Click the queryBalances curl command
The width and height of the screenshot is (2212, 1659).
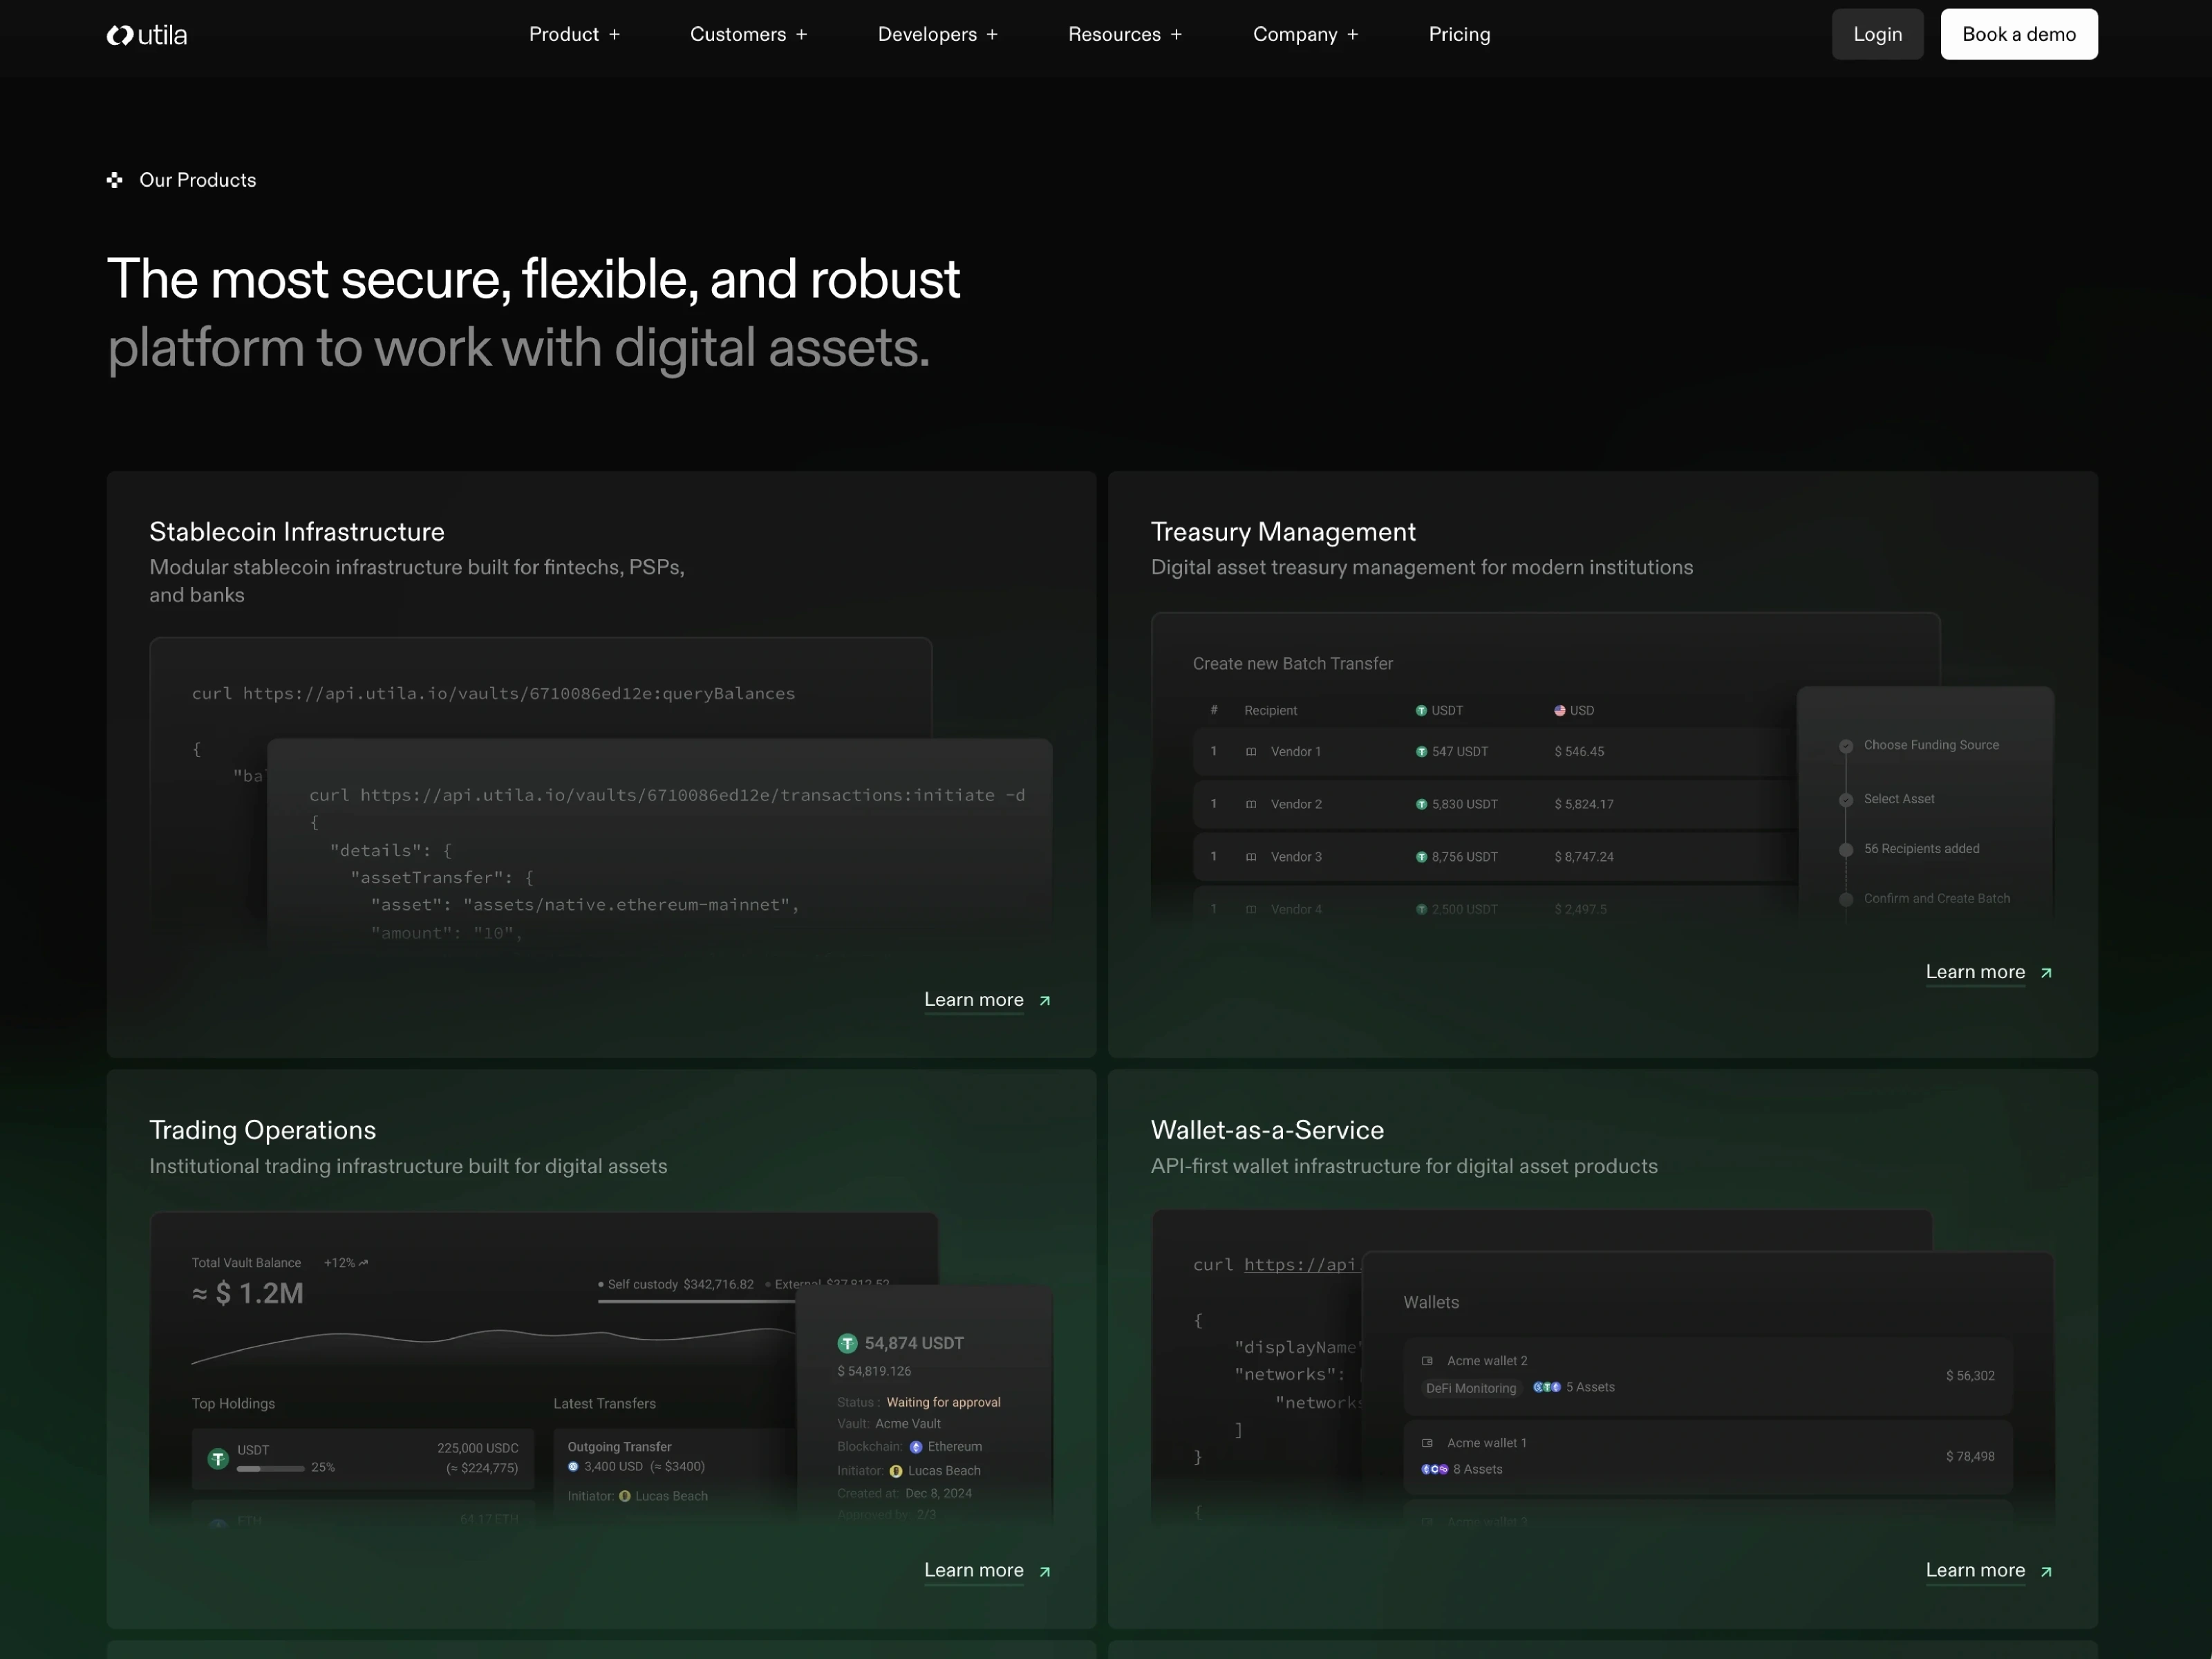click(x=494, y=694)
